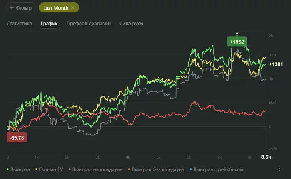
Task: Click the plus icon on Фильтр
Action: click(11, 8)
